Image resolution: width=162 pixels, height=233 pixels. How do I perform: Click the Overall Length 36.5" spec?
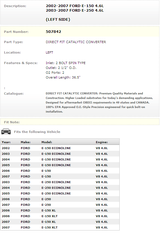coord(63,77)
